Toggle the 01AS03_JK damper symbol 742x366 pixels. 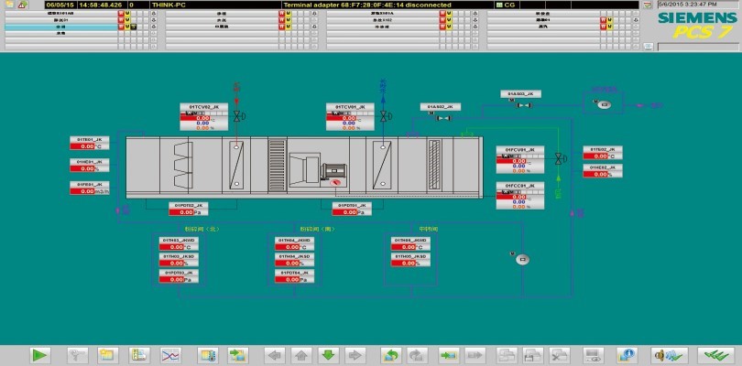coord(524,104)
